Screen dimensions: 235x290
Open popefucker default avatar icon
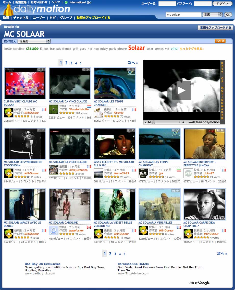point(54,230)
